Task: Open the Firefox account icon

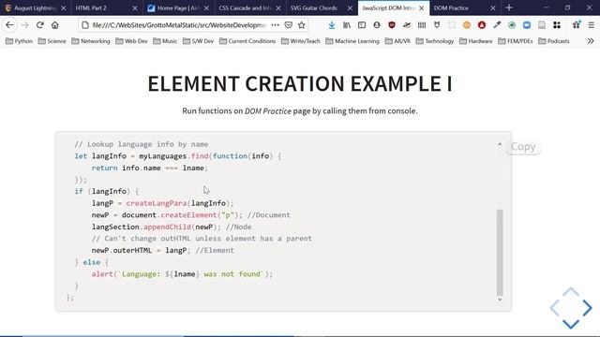Action: point(377,25)
